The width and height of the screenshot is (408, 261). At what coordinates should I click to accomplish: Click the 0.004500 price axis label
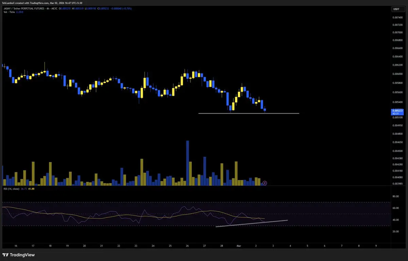click(x=397, y=151)
